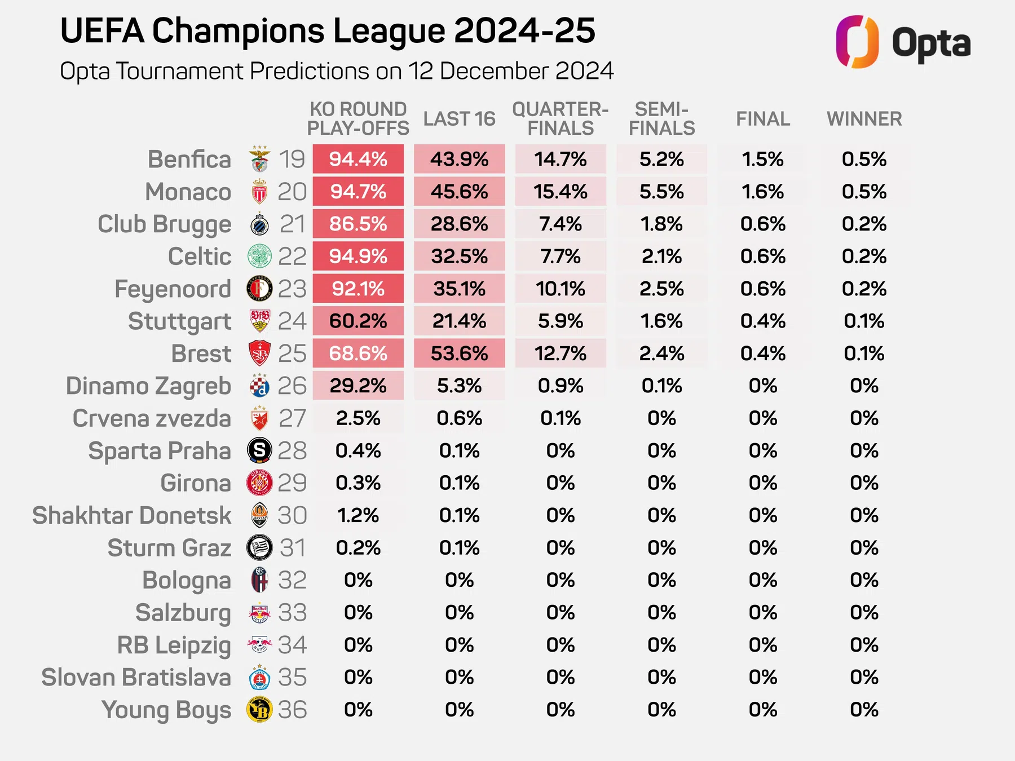
Task: Click Celtic's 94.9% play-offs cell
Action: click(358, 256)
